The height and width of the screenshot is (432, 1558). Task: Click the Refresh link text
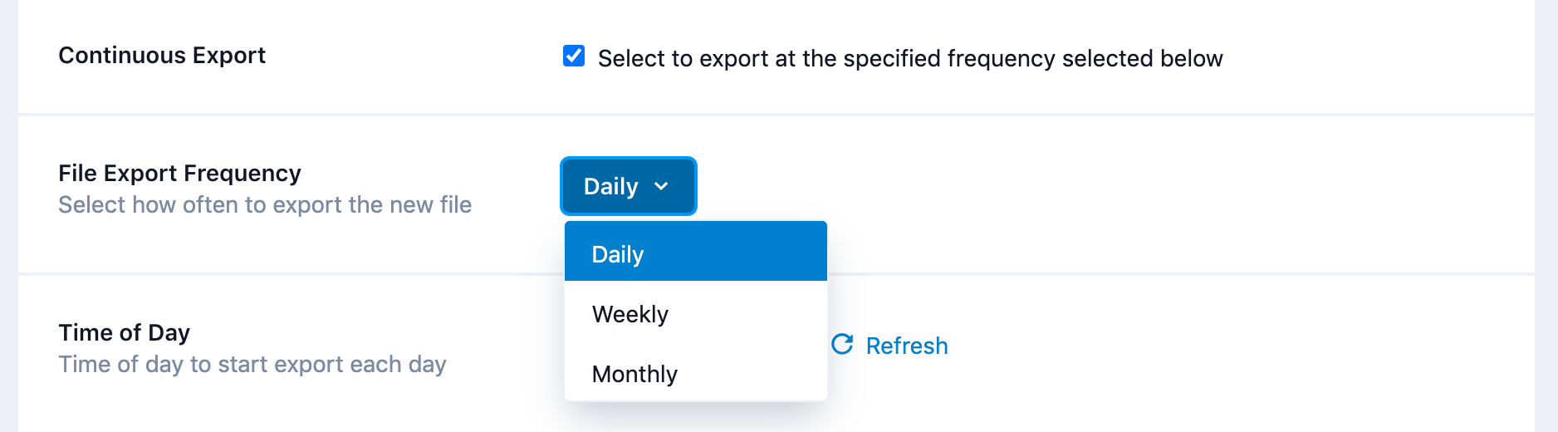pyautogui.click(x=906, y=346)
